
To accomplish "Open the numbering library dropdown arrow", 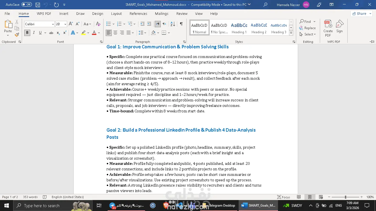I will [124, 24].
